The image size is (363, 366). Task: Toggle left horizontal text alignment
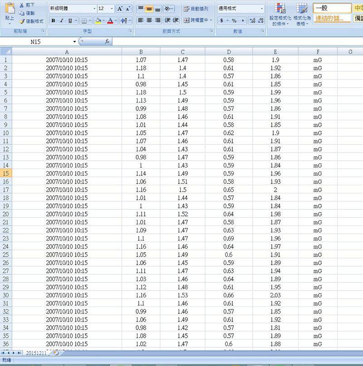(x=141, y=20)
